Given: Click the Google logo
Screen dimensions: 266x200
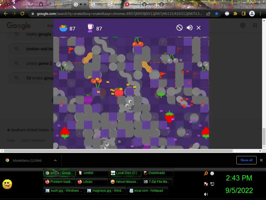Looking at the screenshot, I should pos(19,26).
